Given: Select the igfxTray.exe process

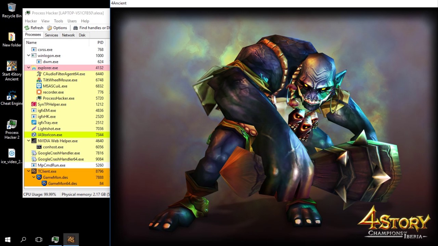Looking at the screenshot, I should [67, 122].
